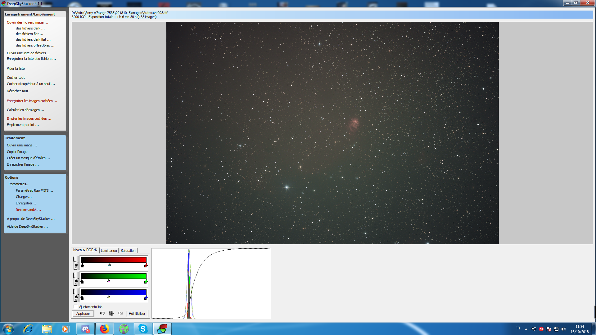
Task: Click the redo arrow icon next to Réinitialiser
Action: 120,313
